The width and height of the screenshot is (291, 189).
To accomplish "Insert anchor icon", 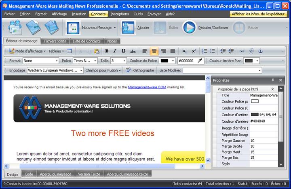I will (261, 51).
